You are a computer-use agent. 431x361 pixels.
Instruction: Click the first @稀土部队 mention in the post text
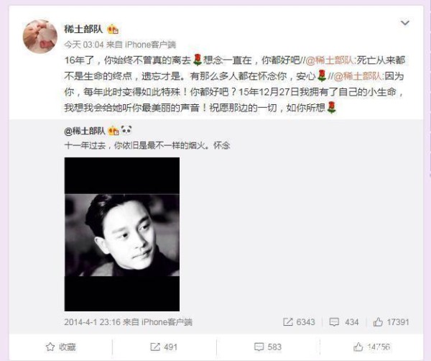tap(330, 60)
